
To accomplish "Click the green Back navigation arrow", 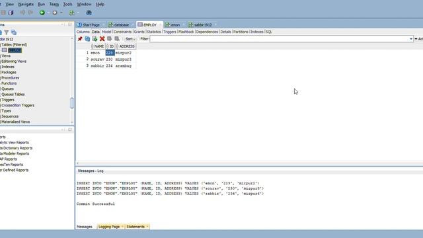I will (x=42, y=13).
